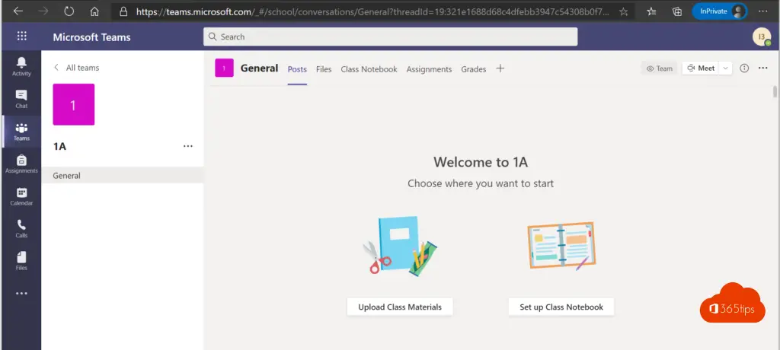Screen dimensions: 780x350
Task: Open browser settings and more menu
Action: (763, 11)
